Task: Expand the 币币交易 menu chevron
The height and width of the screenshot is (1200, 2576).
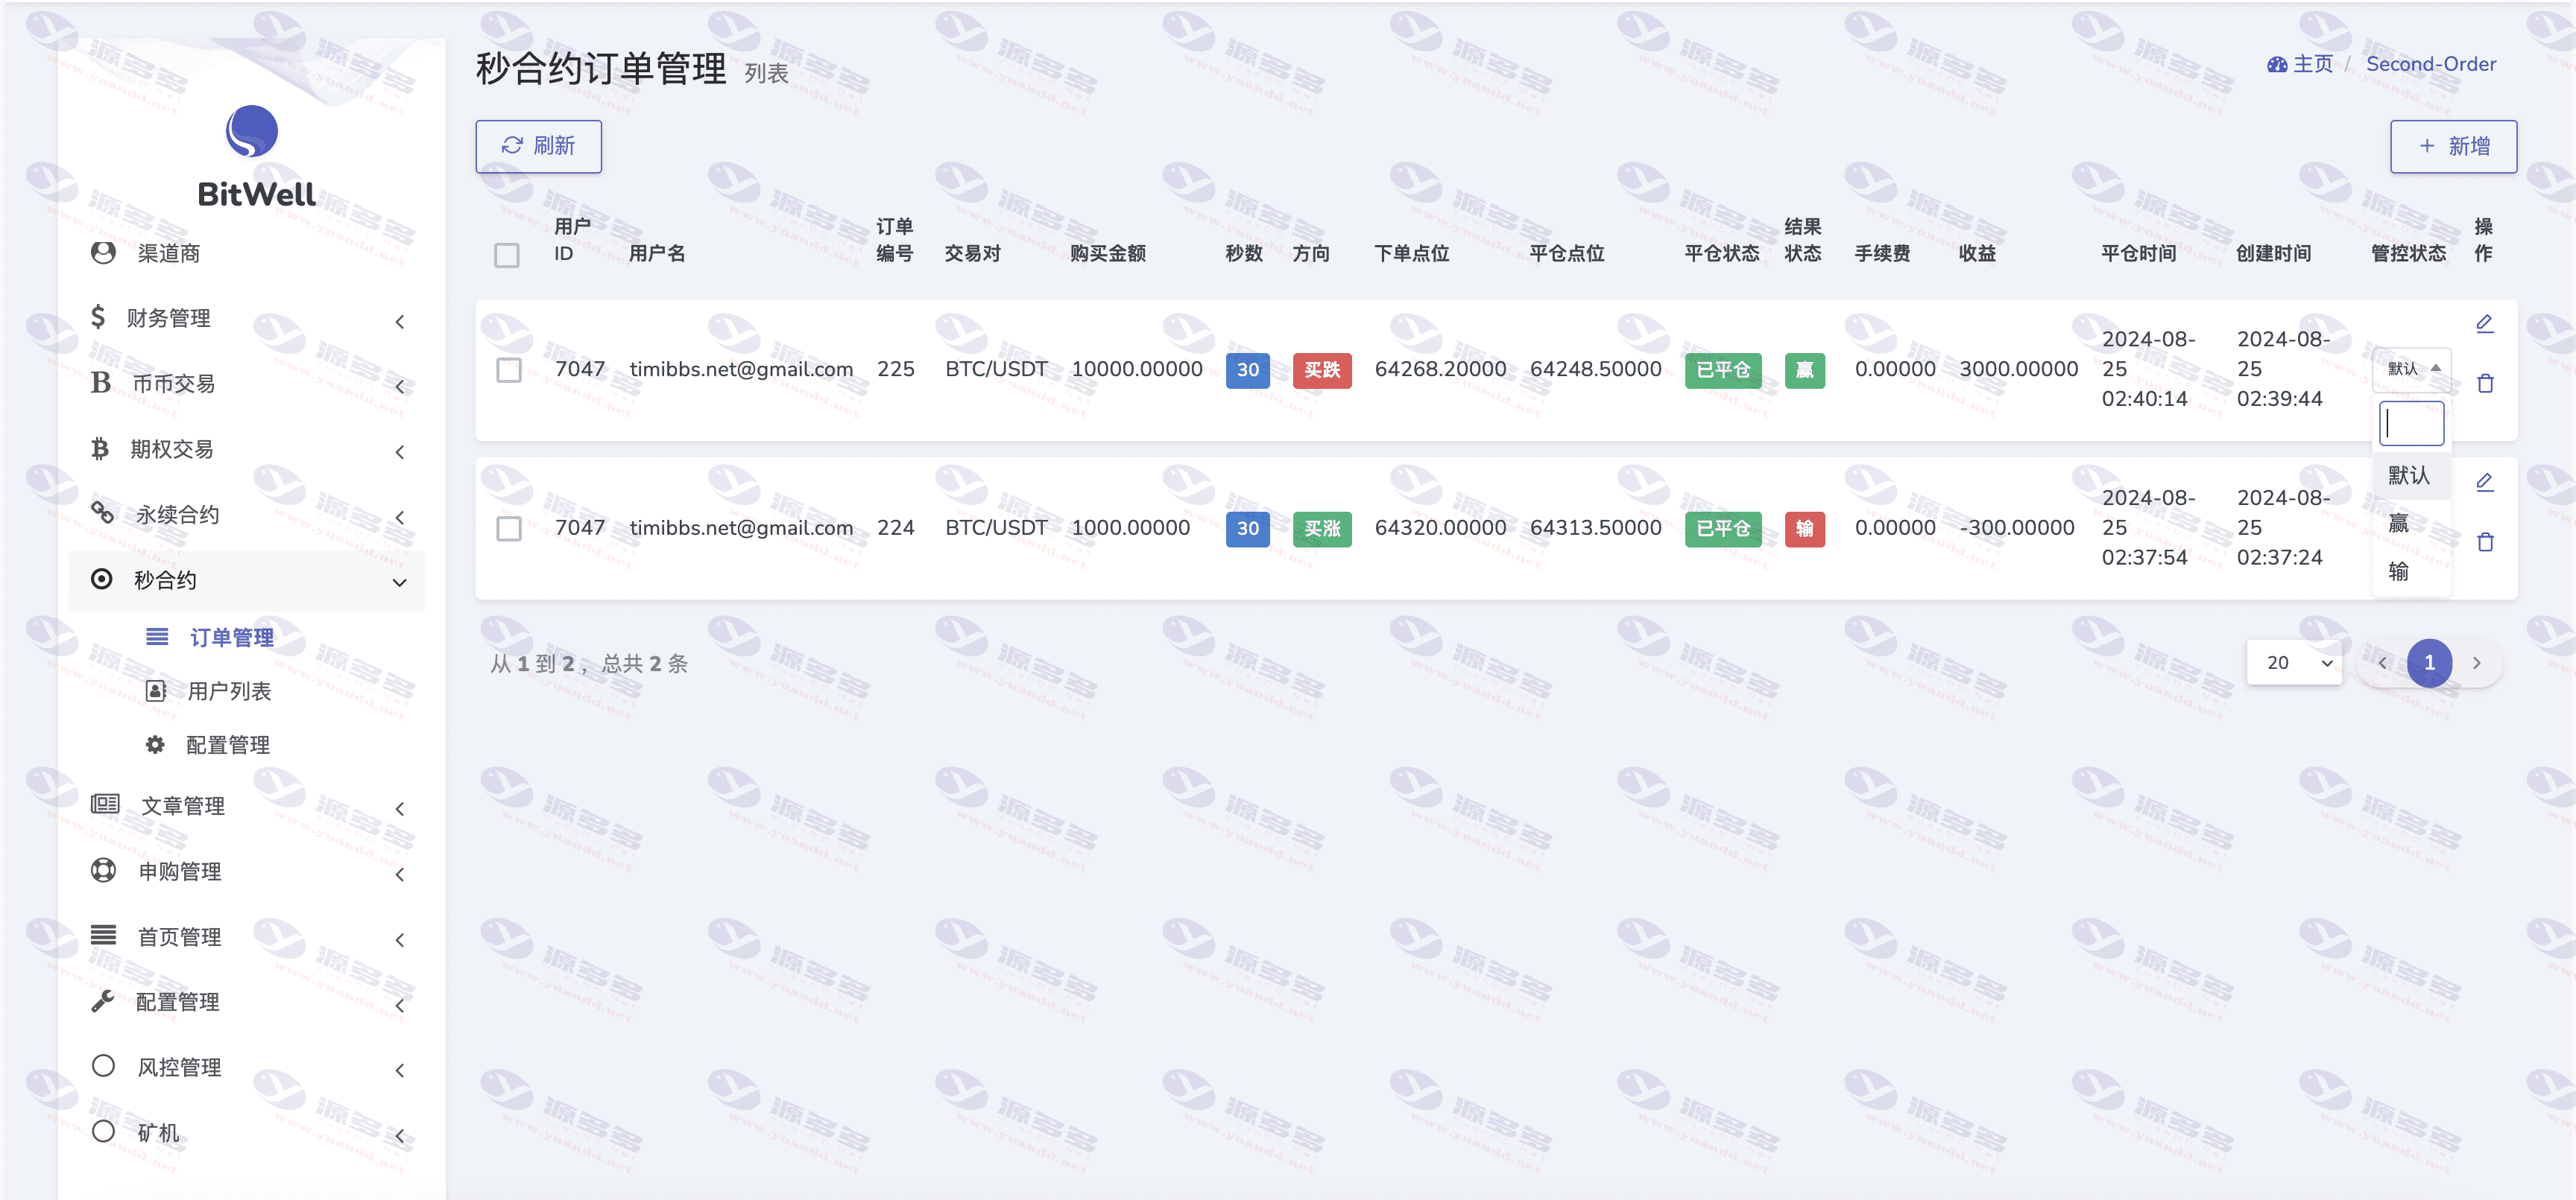Action: 400,387
